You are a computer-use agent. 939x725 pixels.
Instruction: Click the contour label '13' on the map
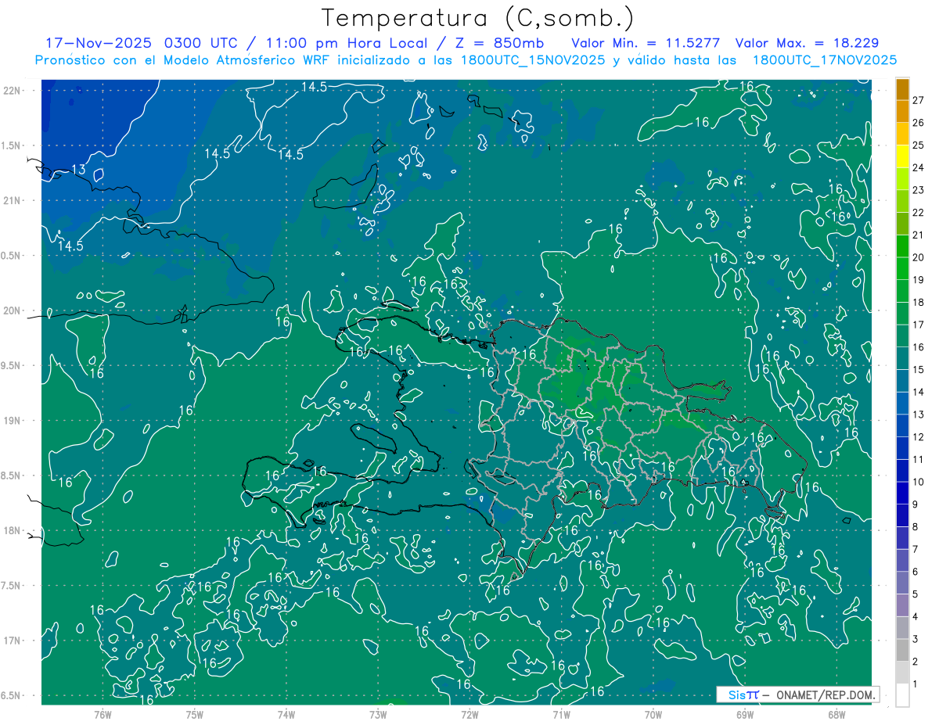[x=78, y=170]
